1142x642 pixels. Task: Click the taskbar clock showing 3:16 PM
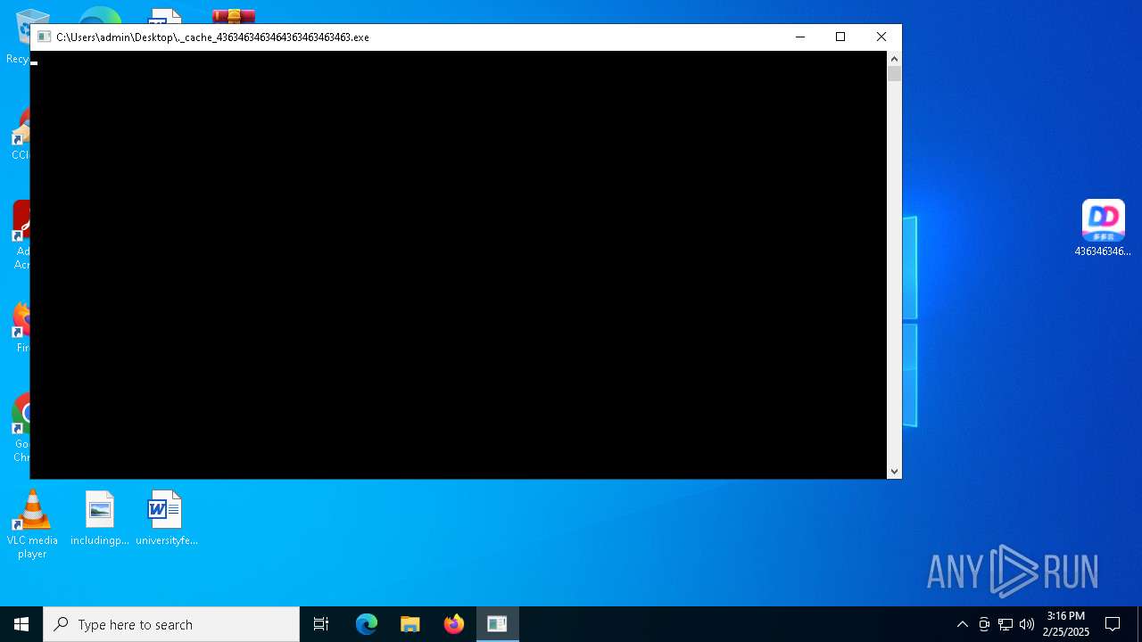(x=1066, y=624)
